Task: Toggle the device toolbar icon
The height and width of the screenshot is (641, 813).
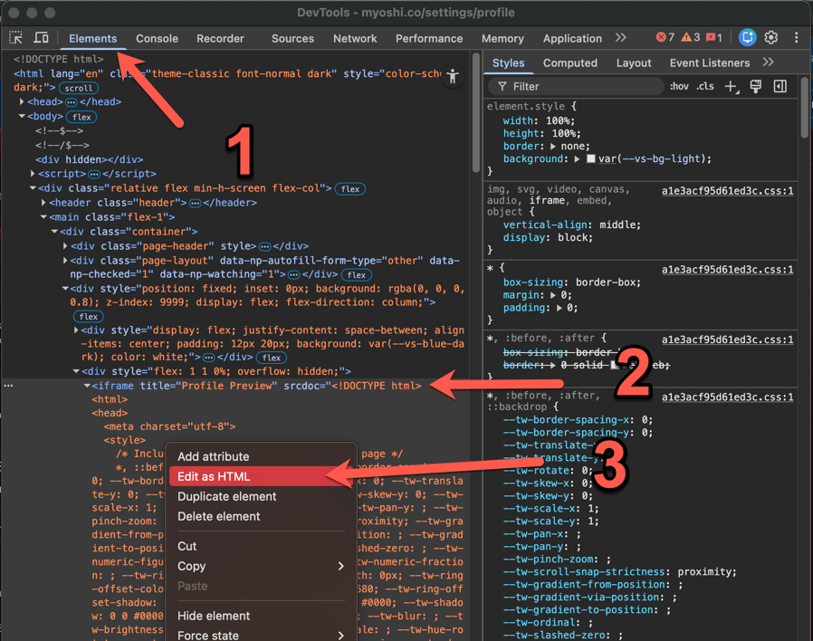Action: 41,38
